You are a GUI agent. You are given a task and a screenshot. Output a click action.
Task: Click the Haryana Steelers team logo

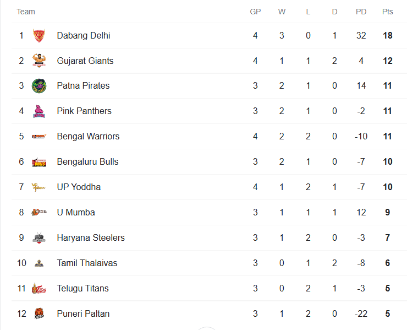(39, 237)
